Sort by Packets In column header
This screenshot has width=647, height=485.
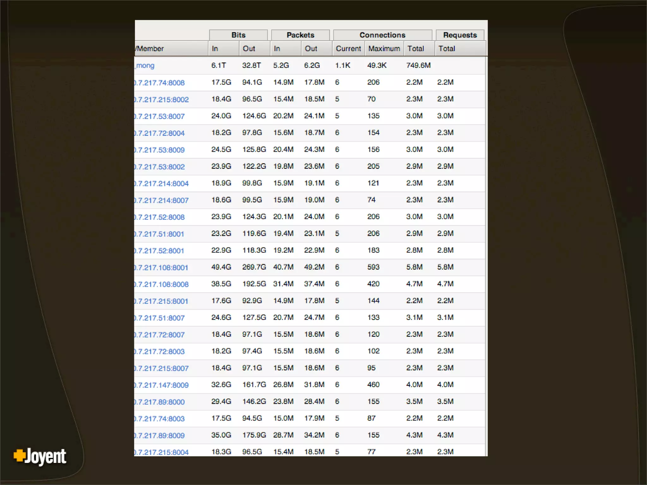286,49
